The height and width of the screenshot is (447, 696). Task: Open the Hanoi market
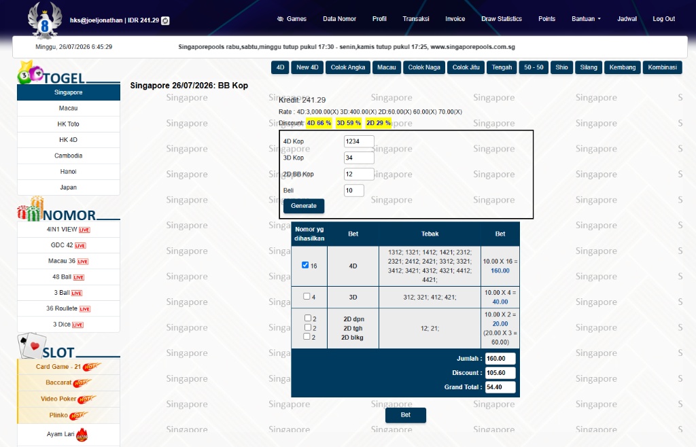click(x=69, y=172)
